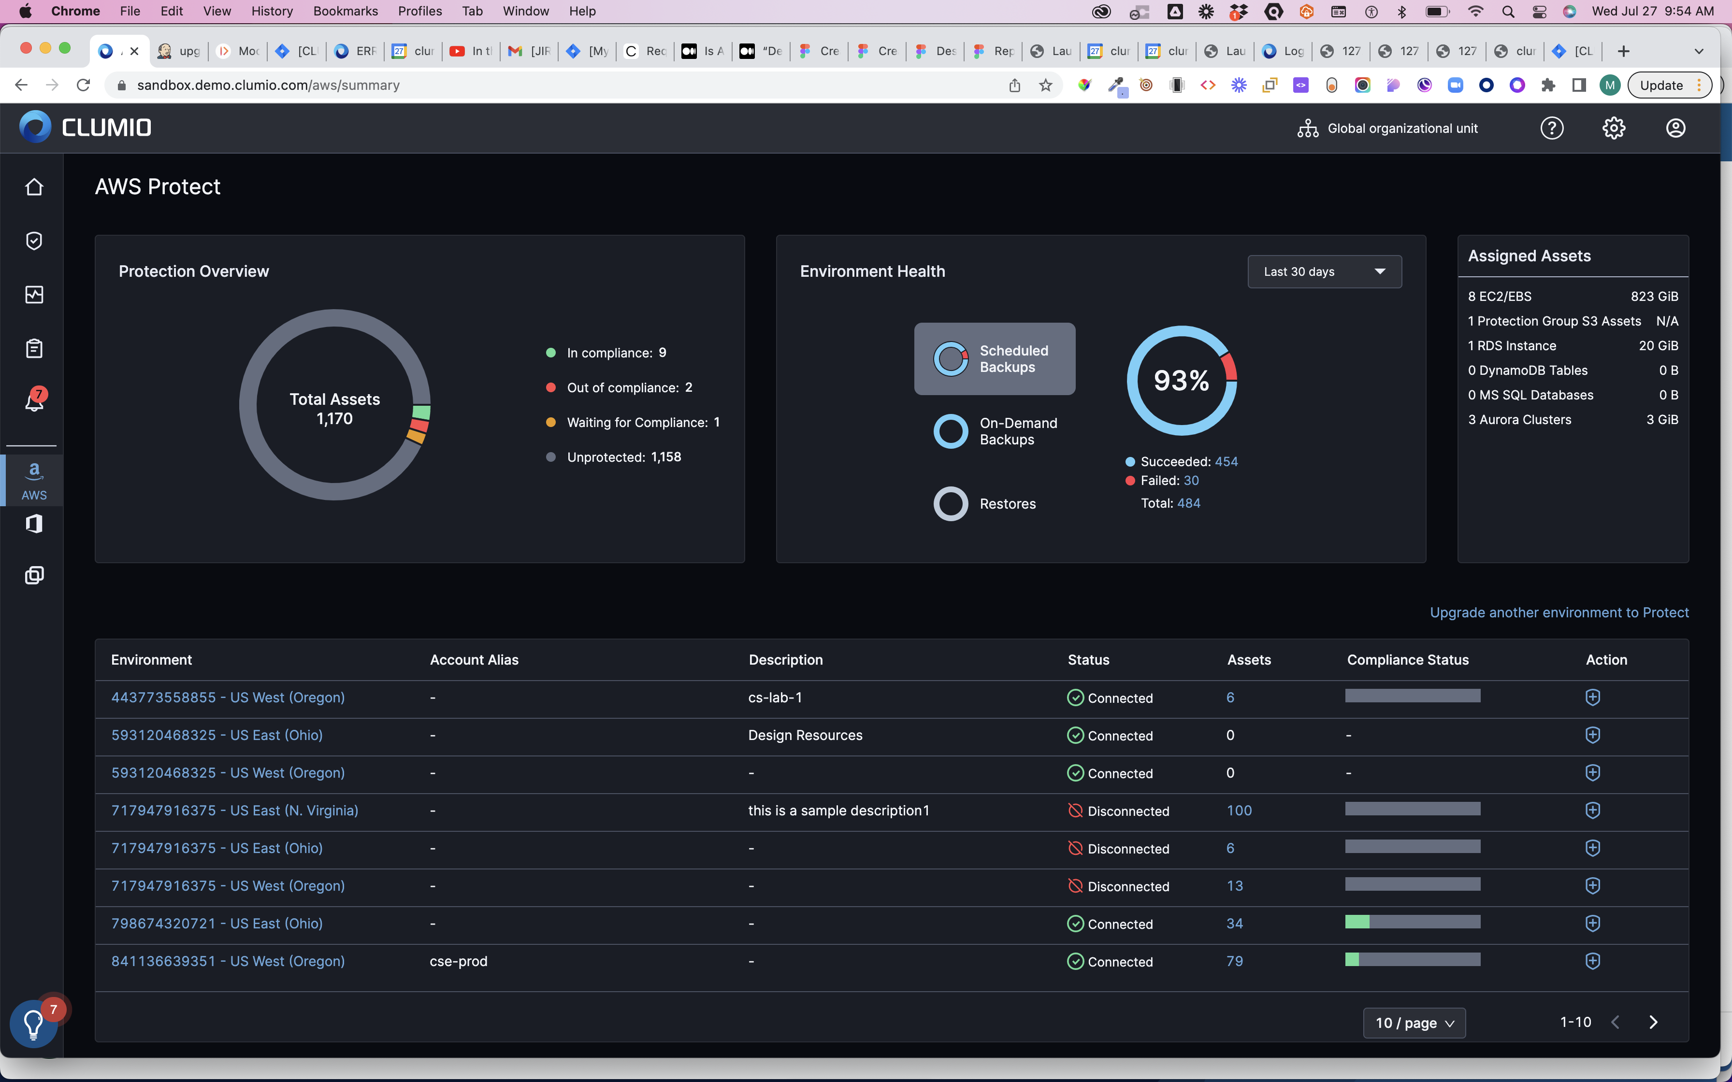
Task: Click action icon for 443773558855 Oregon row
Action: pos(1592,697)
